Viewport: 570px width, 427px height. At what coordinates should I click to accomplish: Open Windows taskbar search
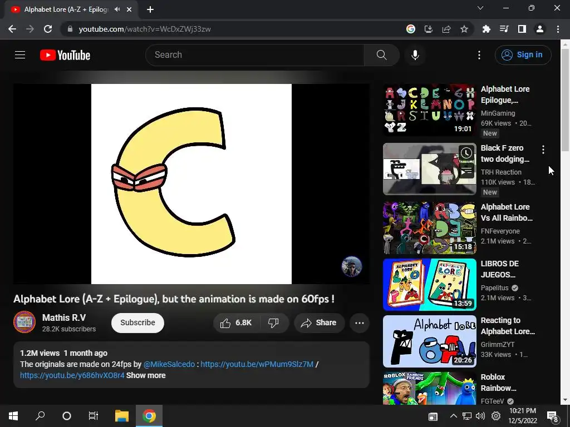tap(40, 416)
